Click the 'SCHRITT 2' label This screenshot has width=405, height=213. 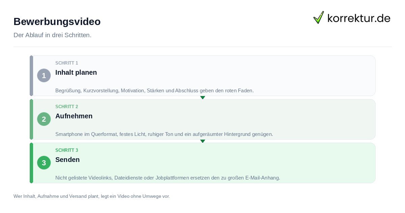[67, 107]
